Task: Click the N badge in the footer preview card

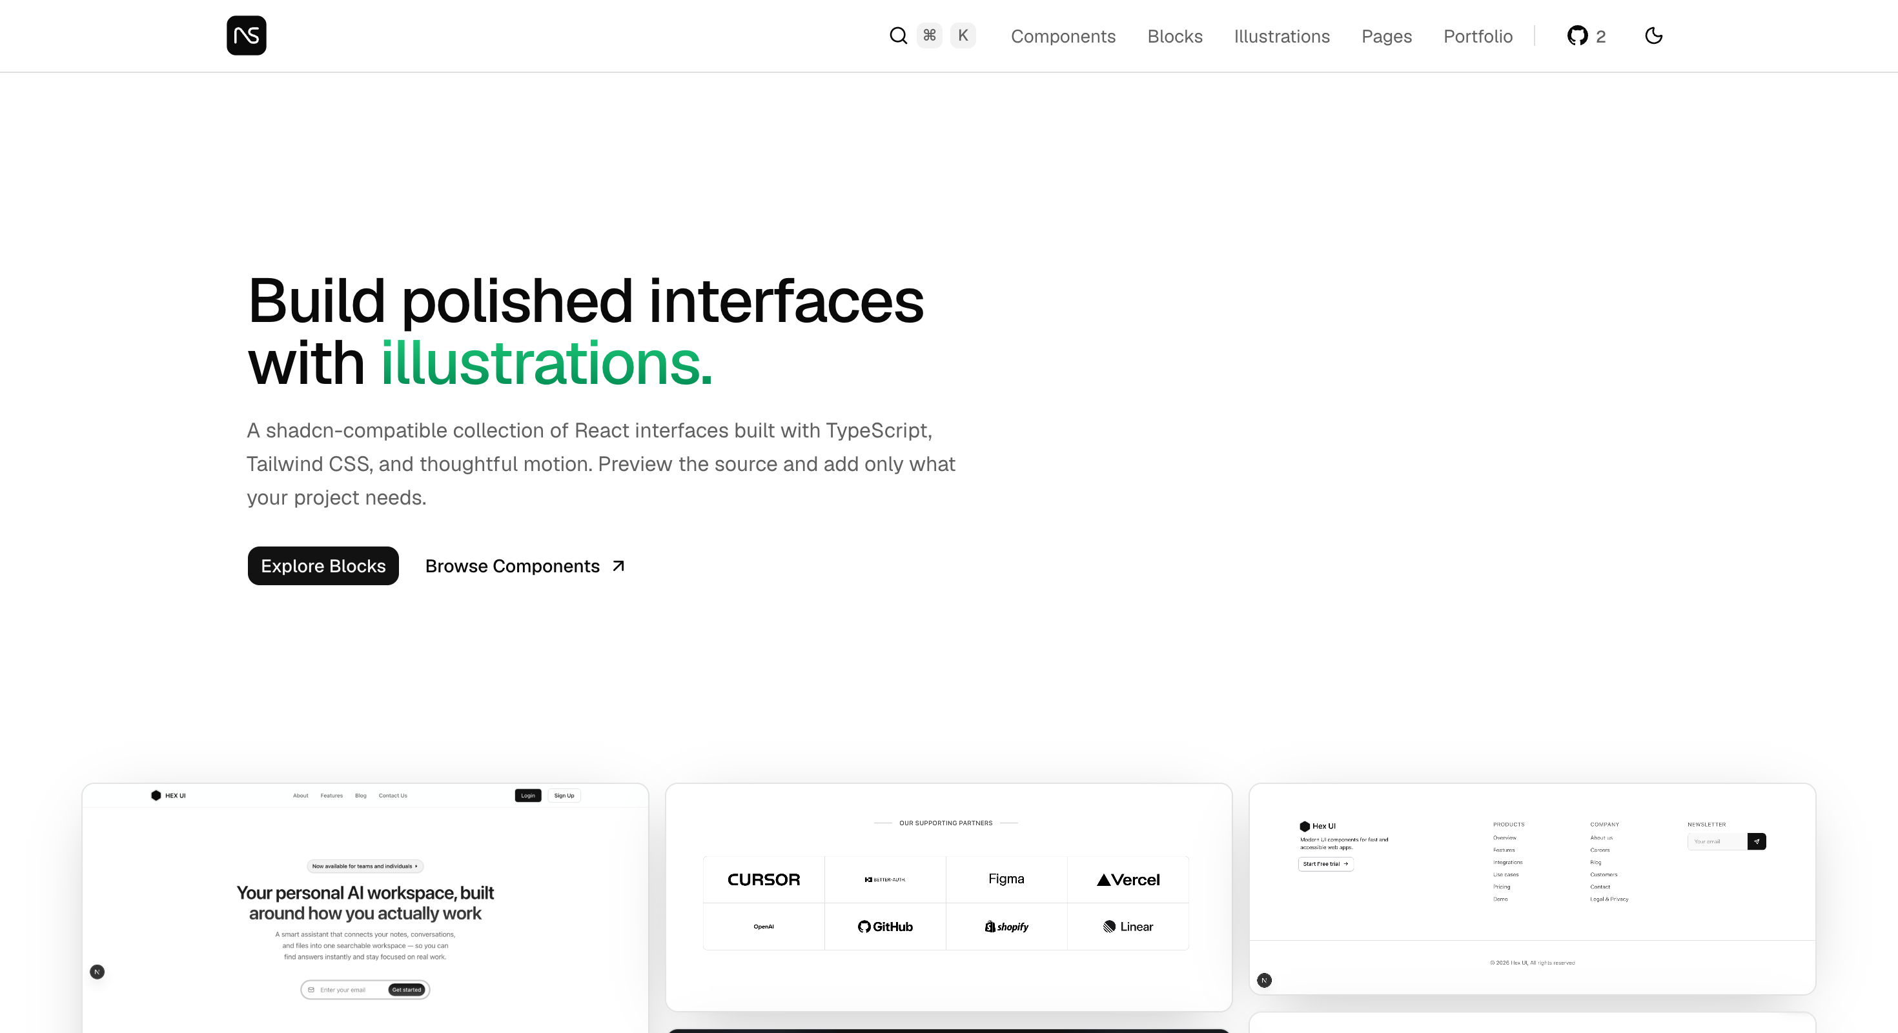Action: [x=1264, y=980]
